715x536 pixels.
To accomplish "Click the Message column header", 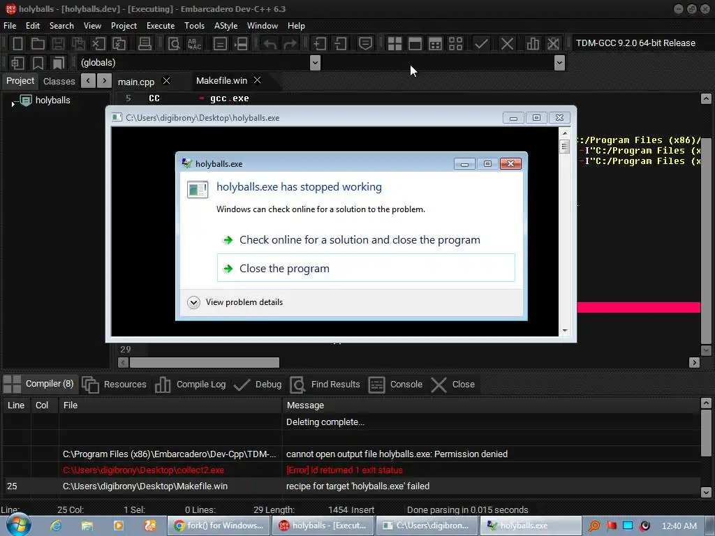I will (491, 405).
